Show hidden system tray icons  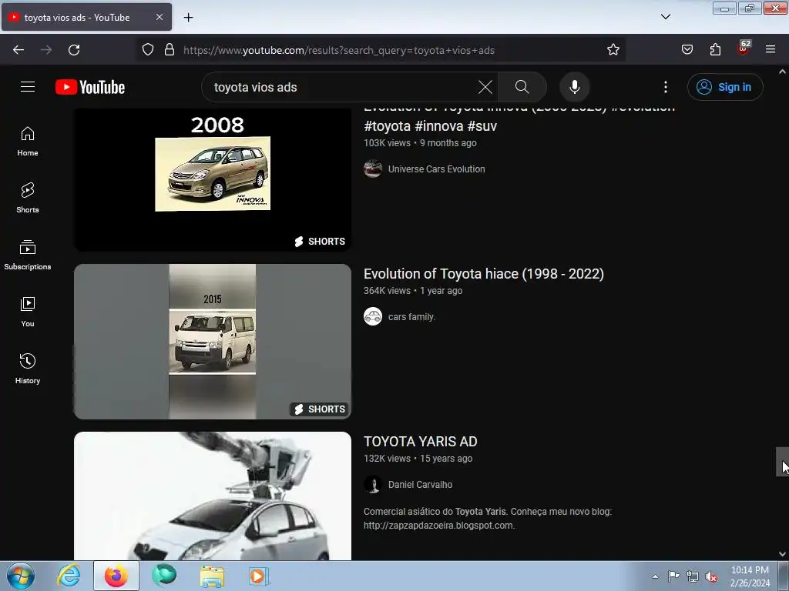click(x=655, y=576)
